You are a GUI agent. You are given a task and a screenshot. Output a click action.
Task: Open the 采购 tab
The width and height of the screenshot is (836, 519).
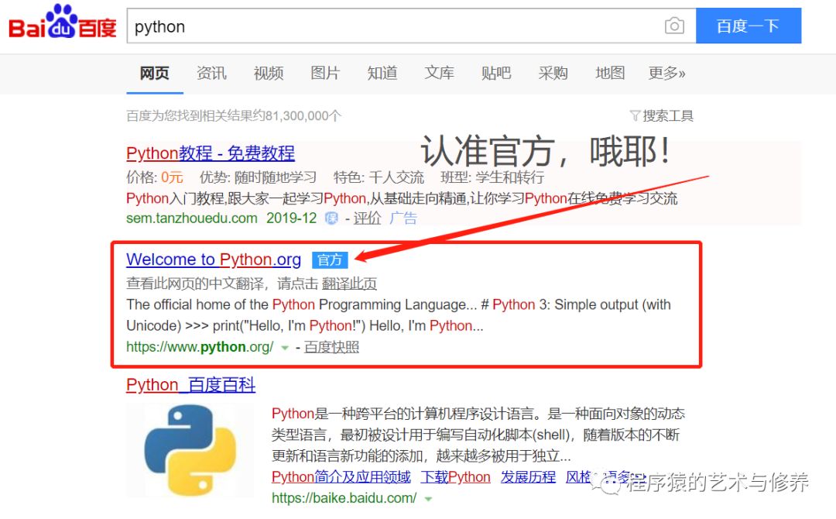point(553,73)
